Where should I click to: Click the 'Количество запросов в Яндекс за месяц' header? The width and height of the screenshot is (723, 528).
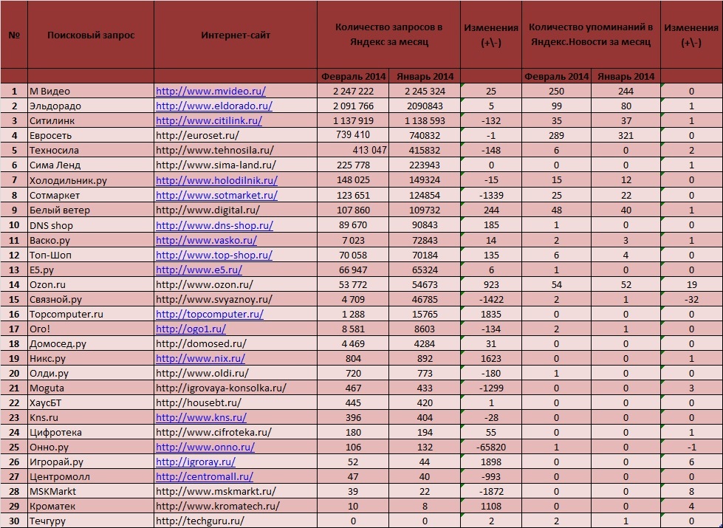pos(388,35)
